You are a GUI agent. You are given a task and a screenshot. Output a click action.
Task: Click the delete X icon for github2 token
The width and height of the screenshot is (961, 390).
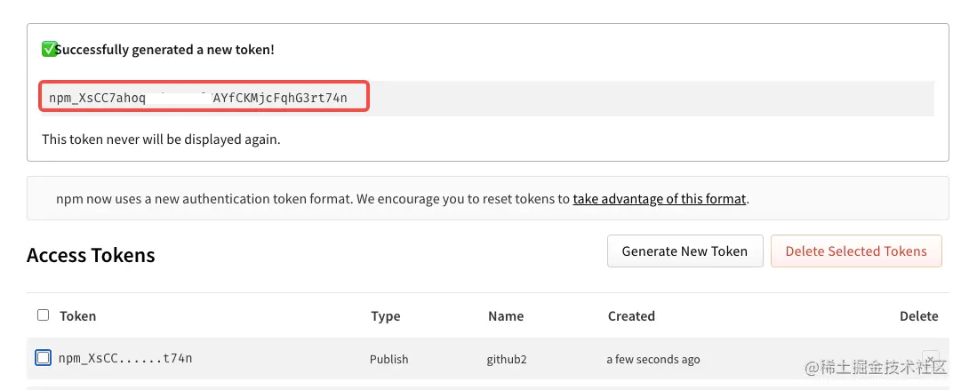click(930, 358)
